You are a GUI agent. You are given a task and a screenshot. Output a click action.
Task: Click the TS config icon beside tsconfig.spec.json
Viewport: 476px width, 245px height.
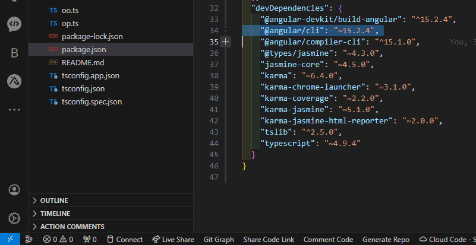pos(53,102)
